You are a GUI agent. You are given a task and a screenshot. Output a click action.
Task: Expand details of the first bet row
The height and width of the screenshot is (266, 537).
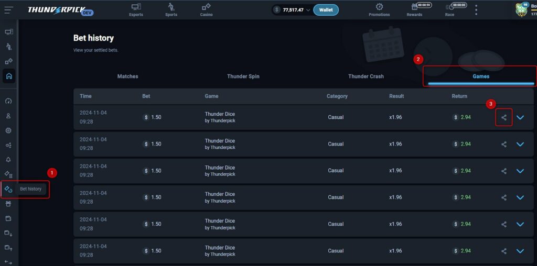click(520, 117)
